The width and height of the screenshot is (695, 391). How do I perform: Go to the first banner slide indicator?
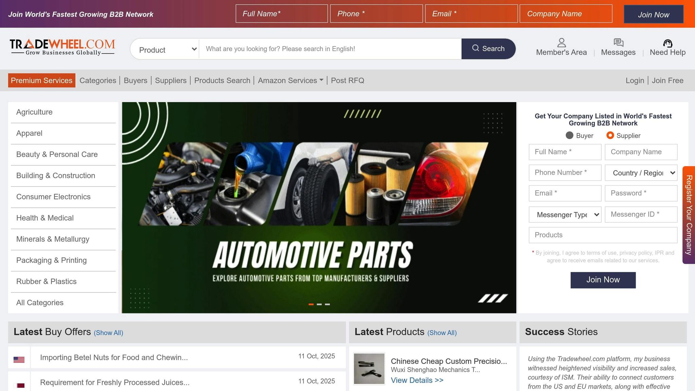[311, 304]
